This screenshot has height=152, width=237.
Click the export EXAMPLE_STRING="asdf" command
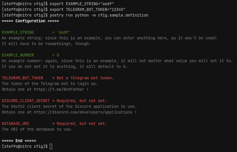pos(82,4)
